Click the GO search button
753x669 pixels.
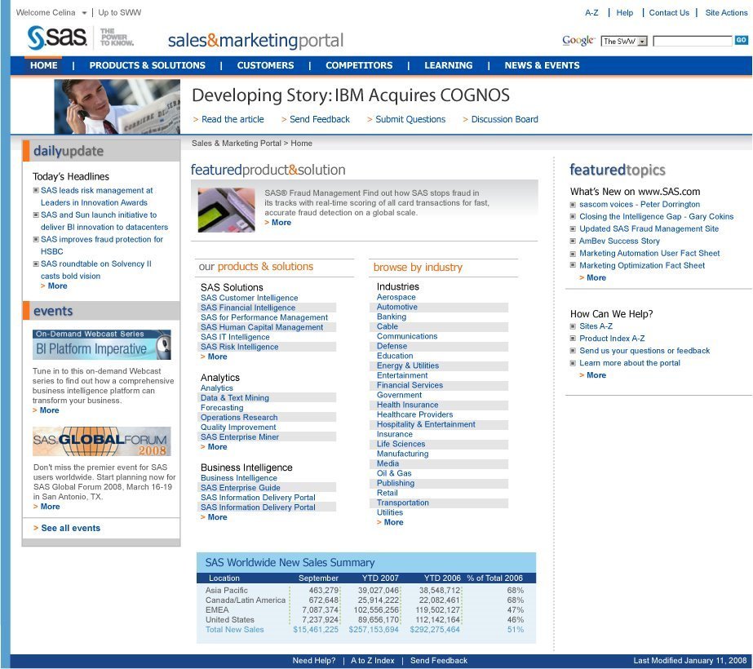pos(741,40)
